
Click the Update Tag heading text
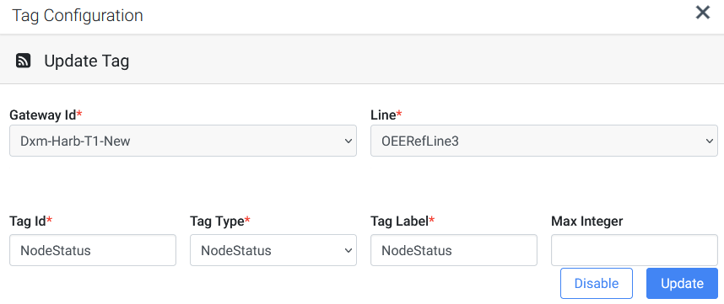tap(86, 61)
